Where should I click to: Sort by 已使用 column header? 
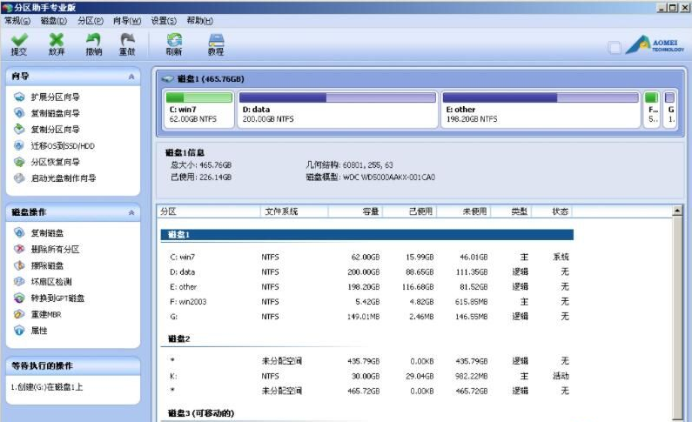(410, 211)
